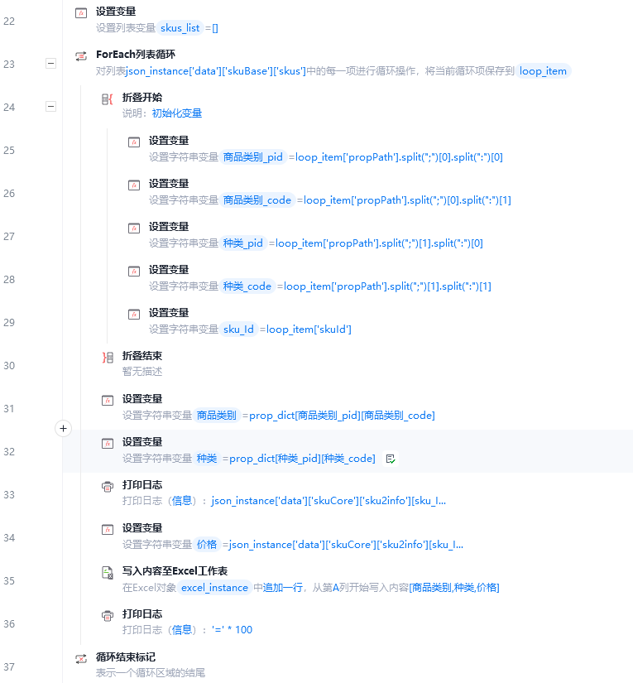The height and width of the screenshot is (683, 633).
Task: Select line number 30
Action: [9, 365]
